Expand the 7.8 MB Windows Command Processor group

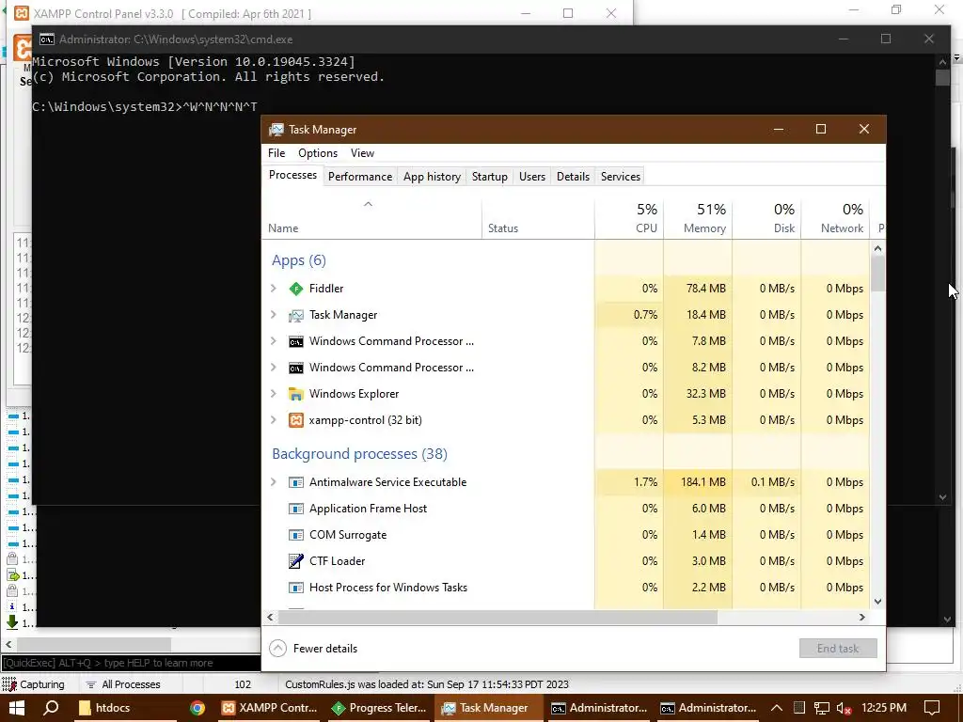274,341
